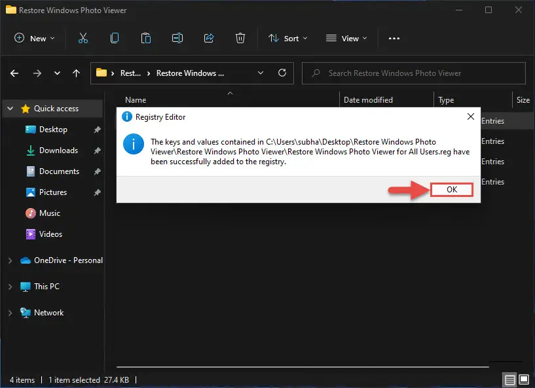This screenshot has width=535, height=388.
Task: Open recent locations dropdown chevron
Action: pos(57,73)
